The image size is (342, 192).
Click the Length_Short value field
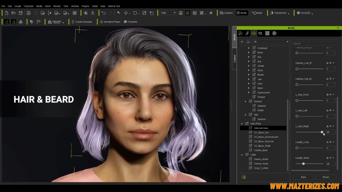[330, 164]
